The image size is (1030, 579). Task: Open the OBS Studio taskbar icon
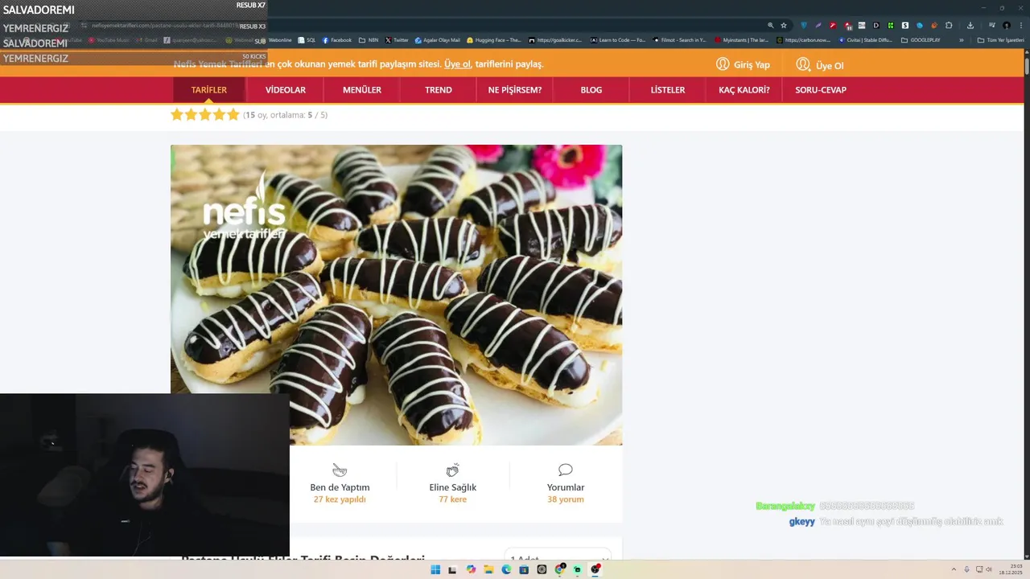[x=595, y=569]
